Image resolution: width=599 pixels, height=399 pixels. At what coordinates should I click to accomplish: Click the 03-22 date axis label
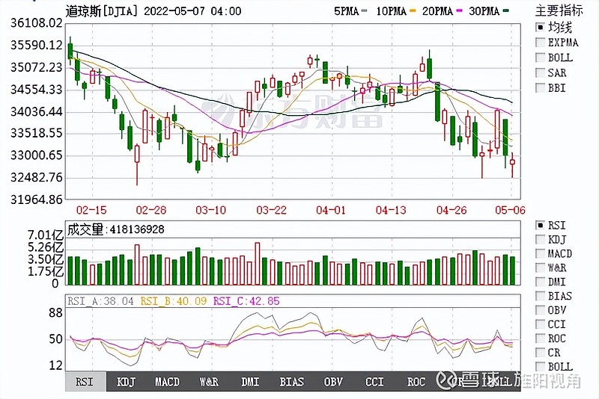[x=271, y=210]
